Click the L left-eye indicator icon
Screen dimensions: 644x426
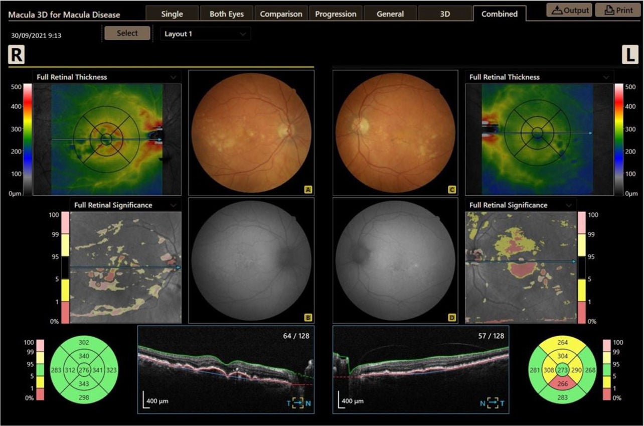629,55
